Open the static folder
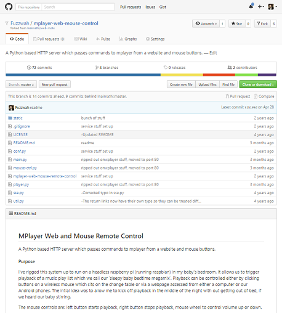 (x=18, y=118)
